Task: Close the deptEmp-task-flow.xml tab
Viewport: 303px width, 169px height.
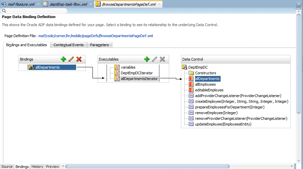Action: [x=91, y=4]
